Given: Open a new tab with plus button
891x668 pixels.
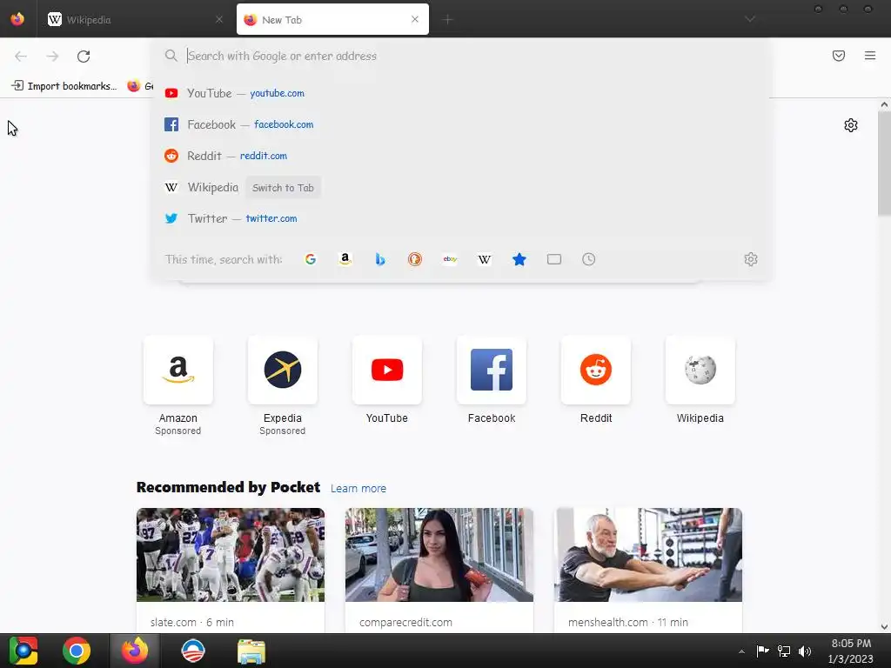Looking at the screenshot, I should (x=448, y=20).
